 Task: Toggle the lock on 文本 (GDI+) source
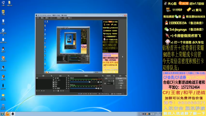coord(68,80)
